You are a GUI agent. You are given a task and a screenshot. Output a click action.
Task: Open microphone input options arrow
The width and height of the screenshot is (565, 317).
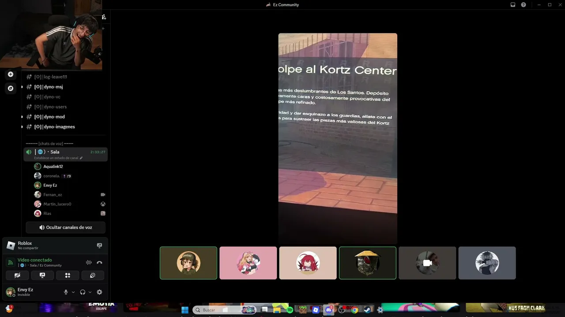click(73, 292)
